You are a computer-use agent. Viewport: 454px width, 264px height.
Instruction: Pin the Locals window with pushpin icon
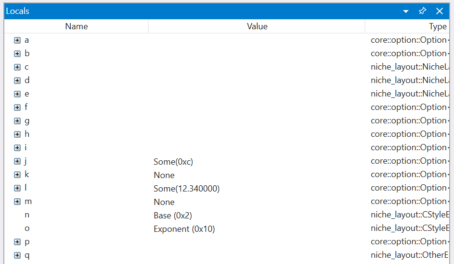[422, 11]
